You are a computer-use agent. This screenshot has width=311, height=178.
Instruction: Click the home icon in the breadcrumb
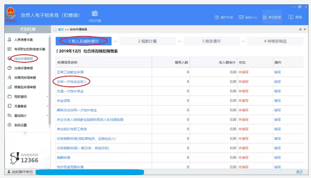[x=55, y=29]
